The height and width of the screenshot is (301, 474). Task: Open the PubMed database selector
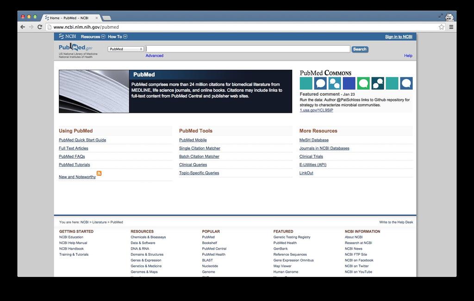[125, 49]
